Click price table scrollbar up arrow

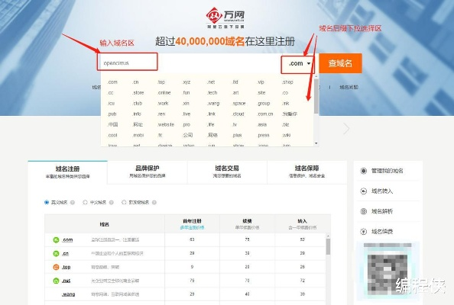[x=328, y=236]
